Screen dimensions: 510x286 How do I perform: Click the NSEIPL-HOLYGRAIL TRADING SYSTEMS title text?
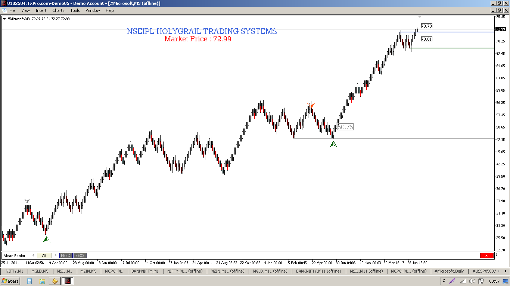[202, 31]
